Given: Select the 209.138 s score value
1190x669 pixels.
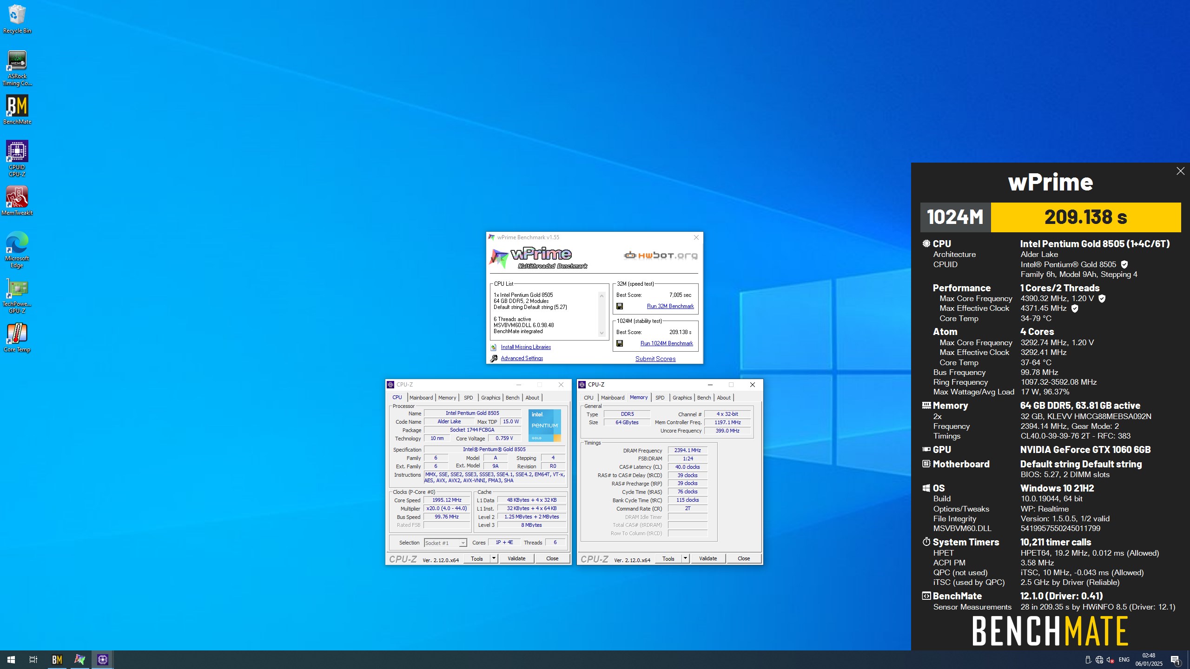Looking at the screenshot, I should pyautogui.click(x=1085, y=217).
